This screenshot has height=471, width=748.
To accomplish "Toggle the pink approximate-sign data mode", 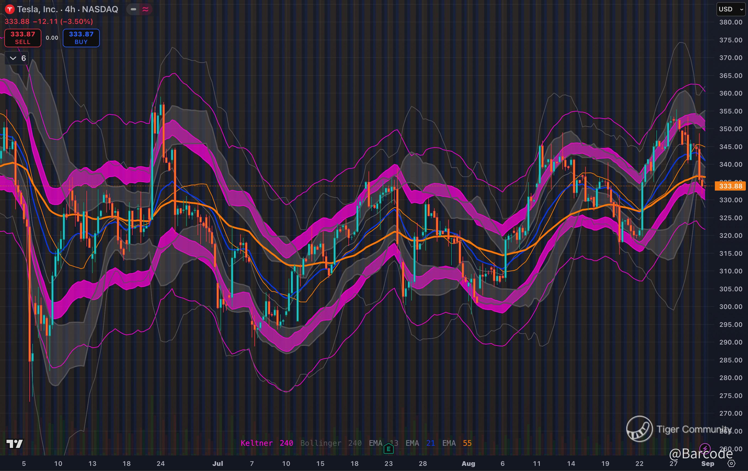I will [145, 9].
